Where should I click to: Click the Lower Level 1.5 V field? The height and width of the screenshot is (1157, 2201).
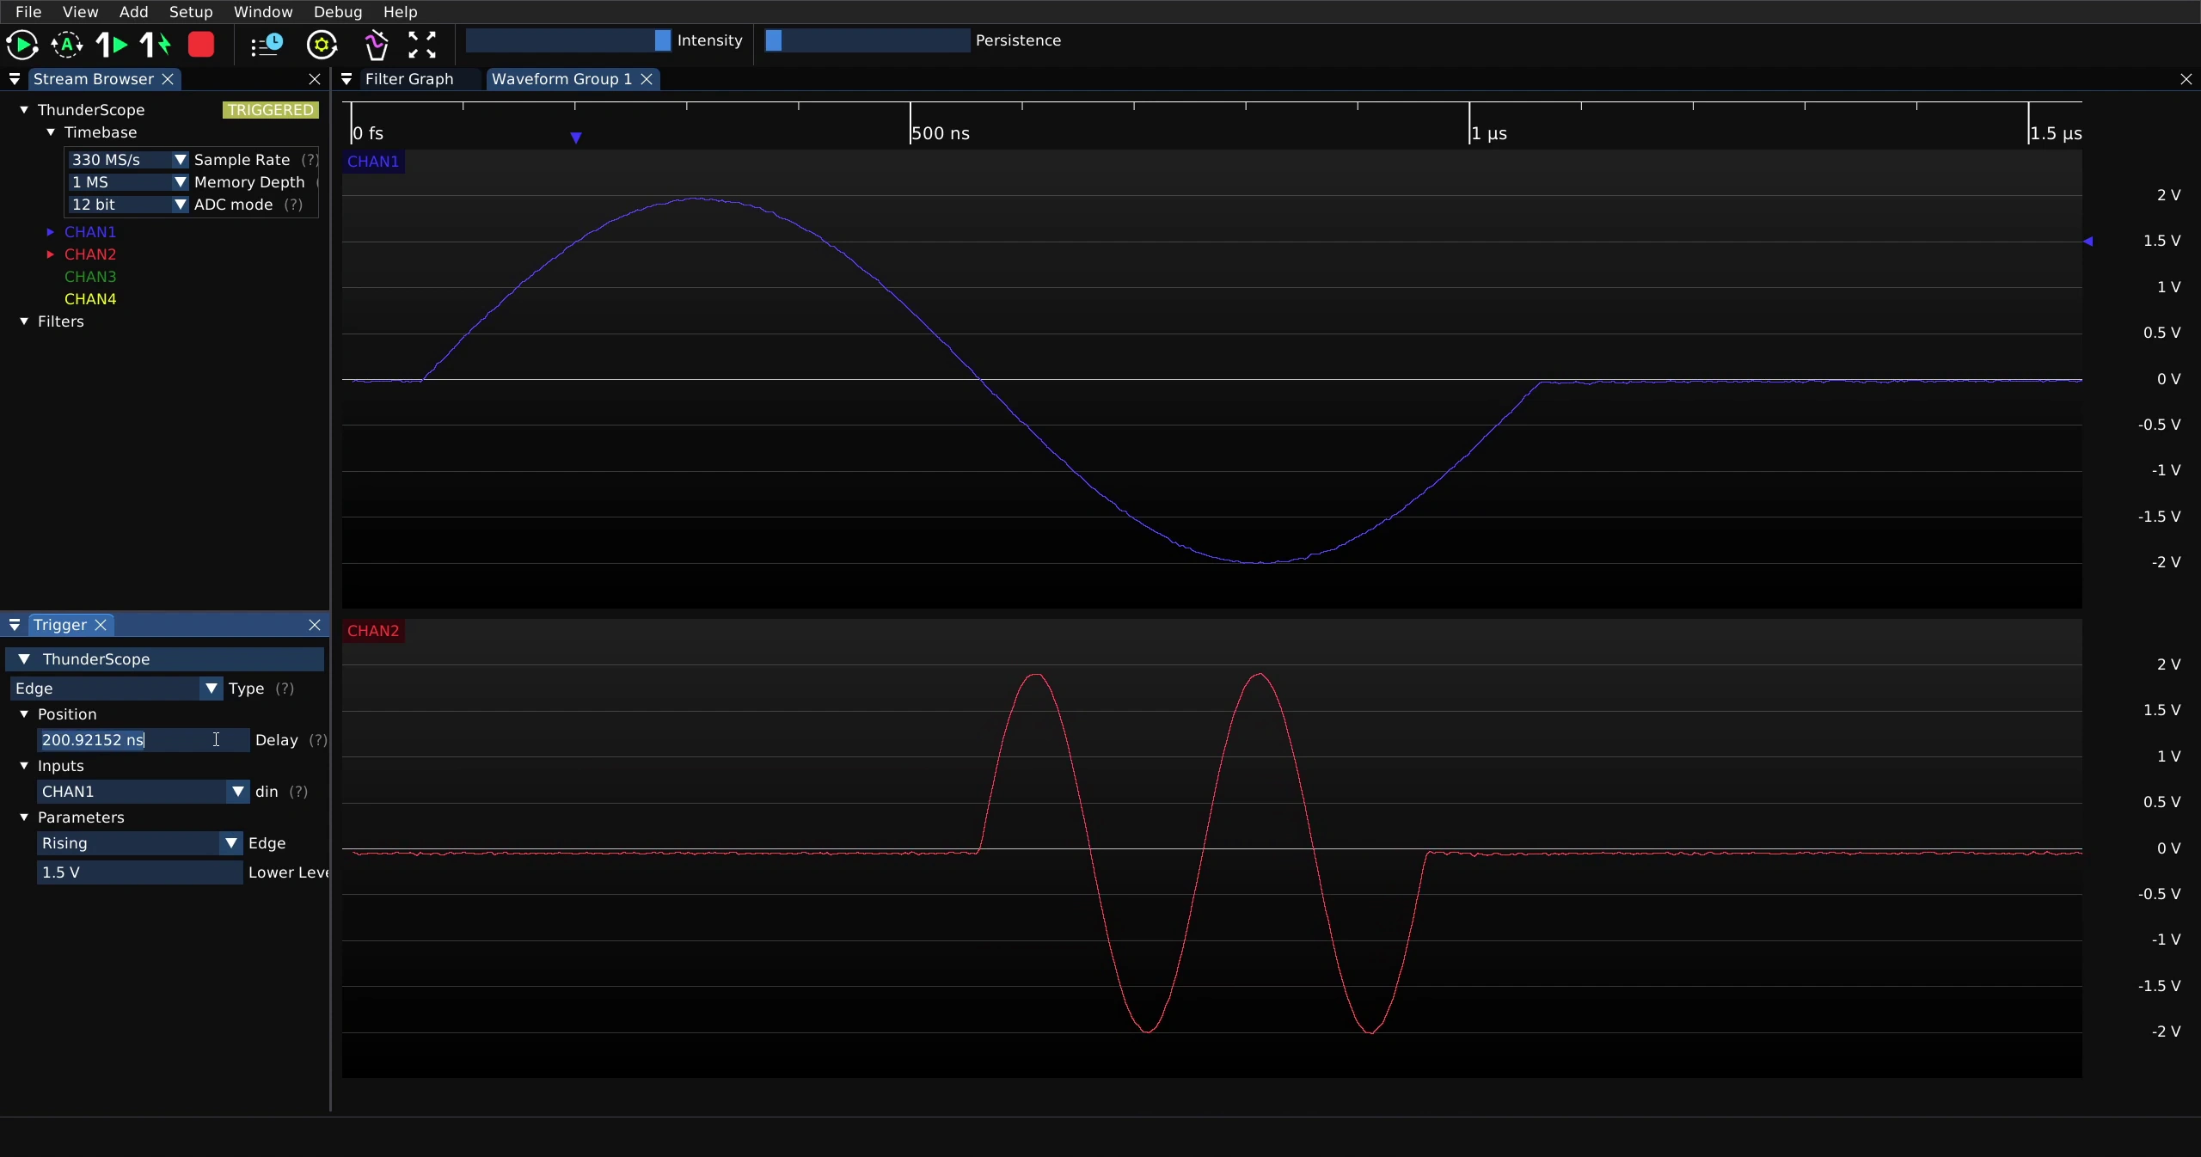click(x=140, y=872)
